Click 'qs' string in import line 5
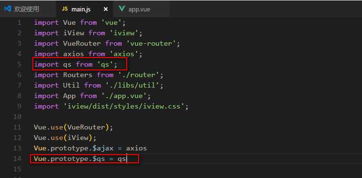Viewport: 362px width, 178px height. [x=105, y=64]
